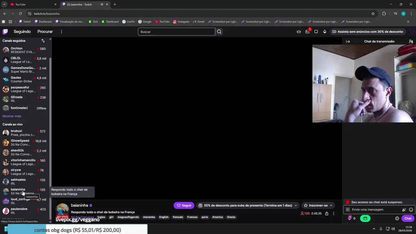Click the Bits cheer icon in chat input

pos(404,210)
